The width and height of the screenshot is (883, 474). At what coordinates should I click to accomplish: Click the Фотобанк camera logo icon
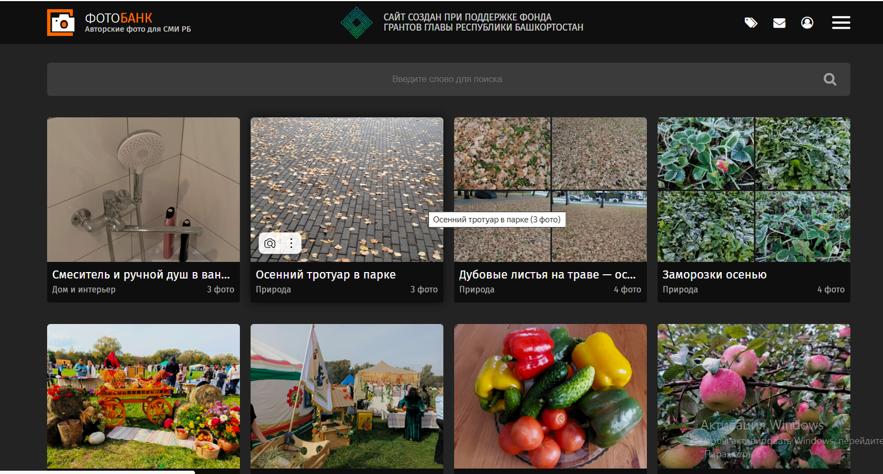(x=60, y=23)
